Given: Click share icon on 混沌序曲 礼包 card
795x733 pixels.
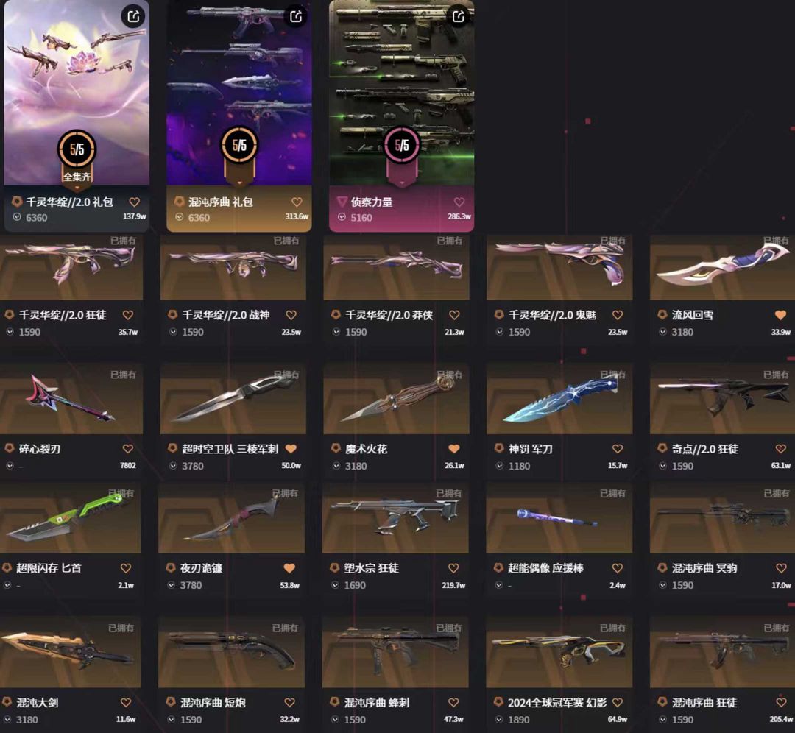Looking at the screenshot, I should (x=296, y=17).
